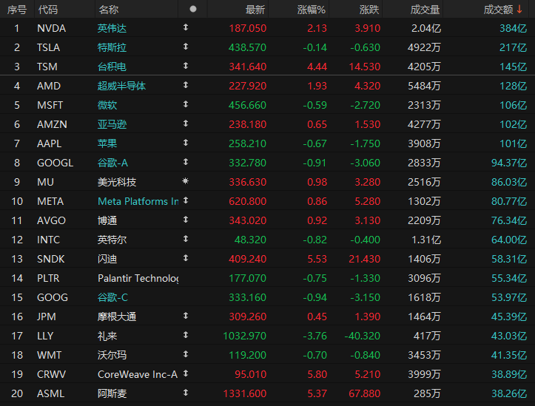Click the marker icon in the NVDA row

click(x=186, y=27)
